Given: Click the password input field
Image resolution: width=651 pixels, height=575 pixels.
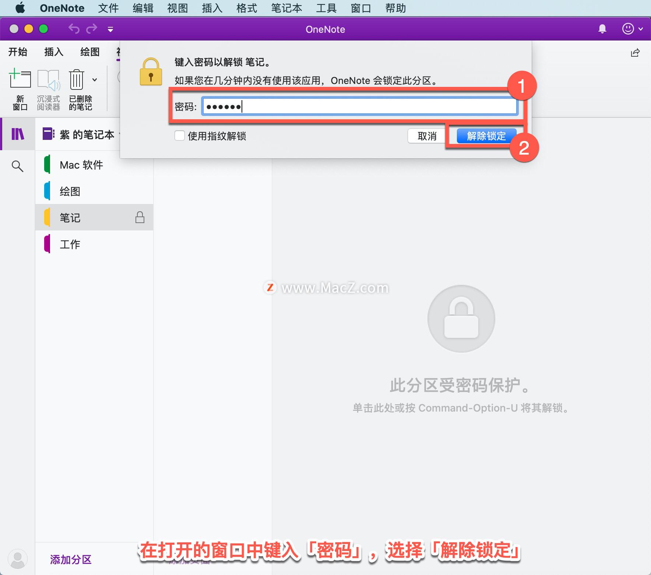Looking at the screenshot, I should click(x=360, y=107).
